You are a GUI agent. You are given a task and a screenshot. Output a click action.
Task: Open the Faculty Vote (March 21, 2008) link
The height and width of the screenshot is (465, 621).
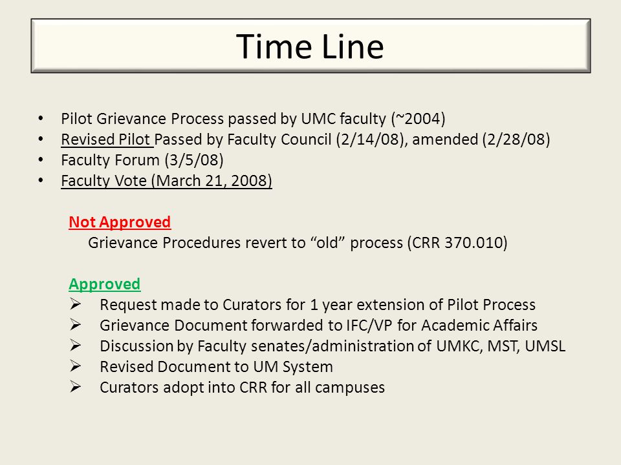point(166,181)
